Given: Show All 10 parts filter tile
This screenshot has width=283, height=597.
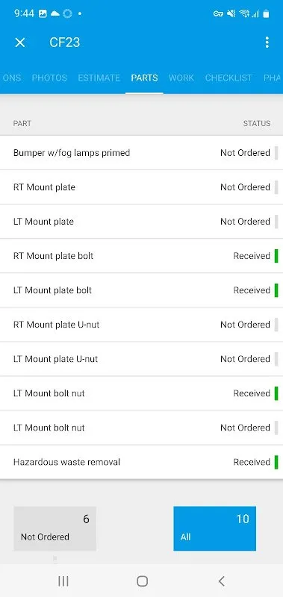Looking at the screenshot, I should pyautogui.click(x=215, y=528).
